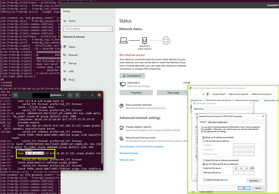The height and width of the screenshot is (194, 279).
Task: Click the magnifier in Find a setting
Action: 110,29
